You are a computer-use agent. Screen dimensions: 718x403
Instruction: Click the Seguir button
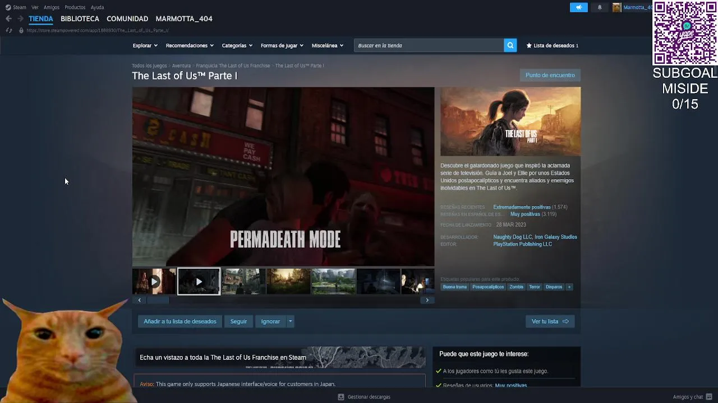[238, 321]
